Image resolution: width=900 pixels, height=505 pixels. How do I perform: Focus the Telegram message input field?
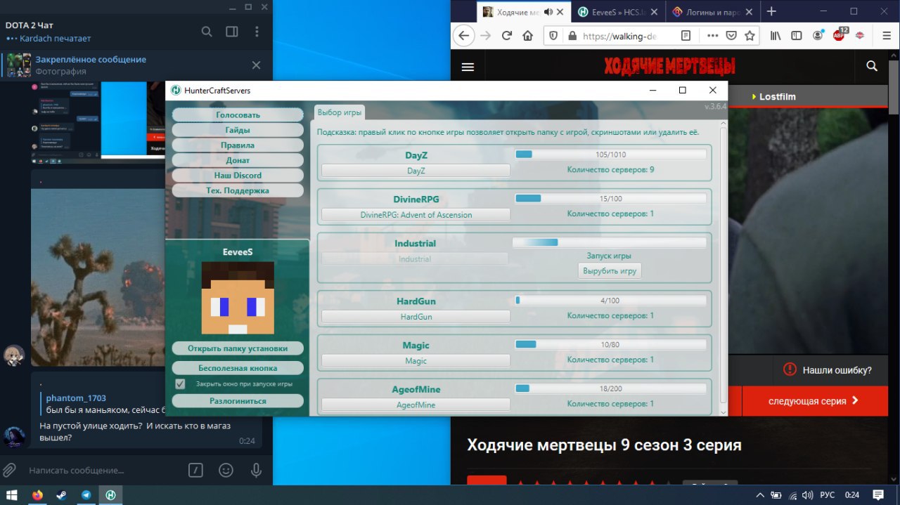coord(105,470)
